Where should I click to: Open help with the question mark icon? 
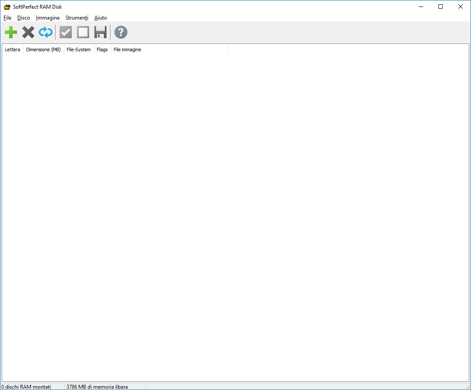pyautogui.click(x=121, y=32)
